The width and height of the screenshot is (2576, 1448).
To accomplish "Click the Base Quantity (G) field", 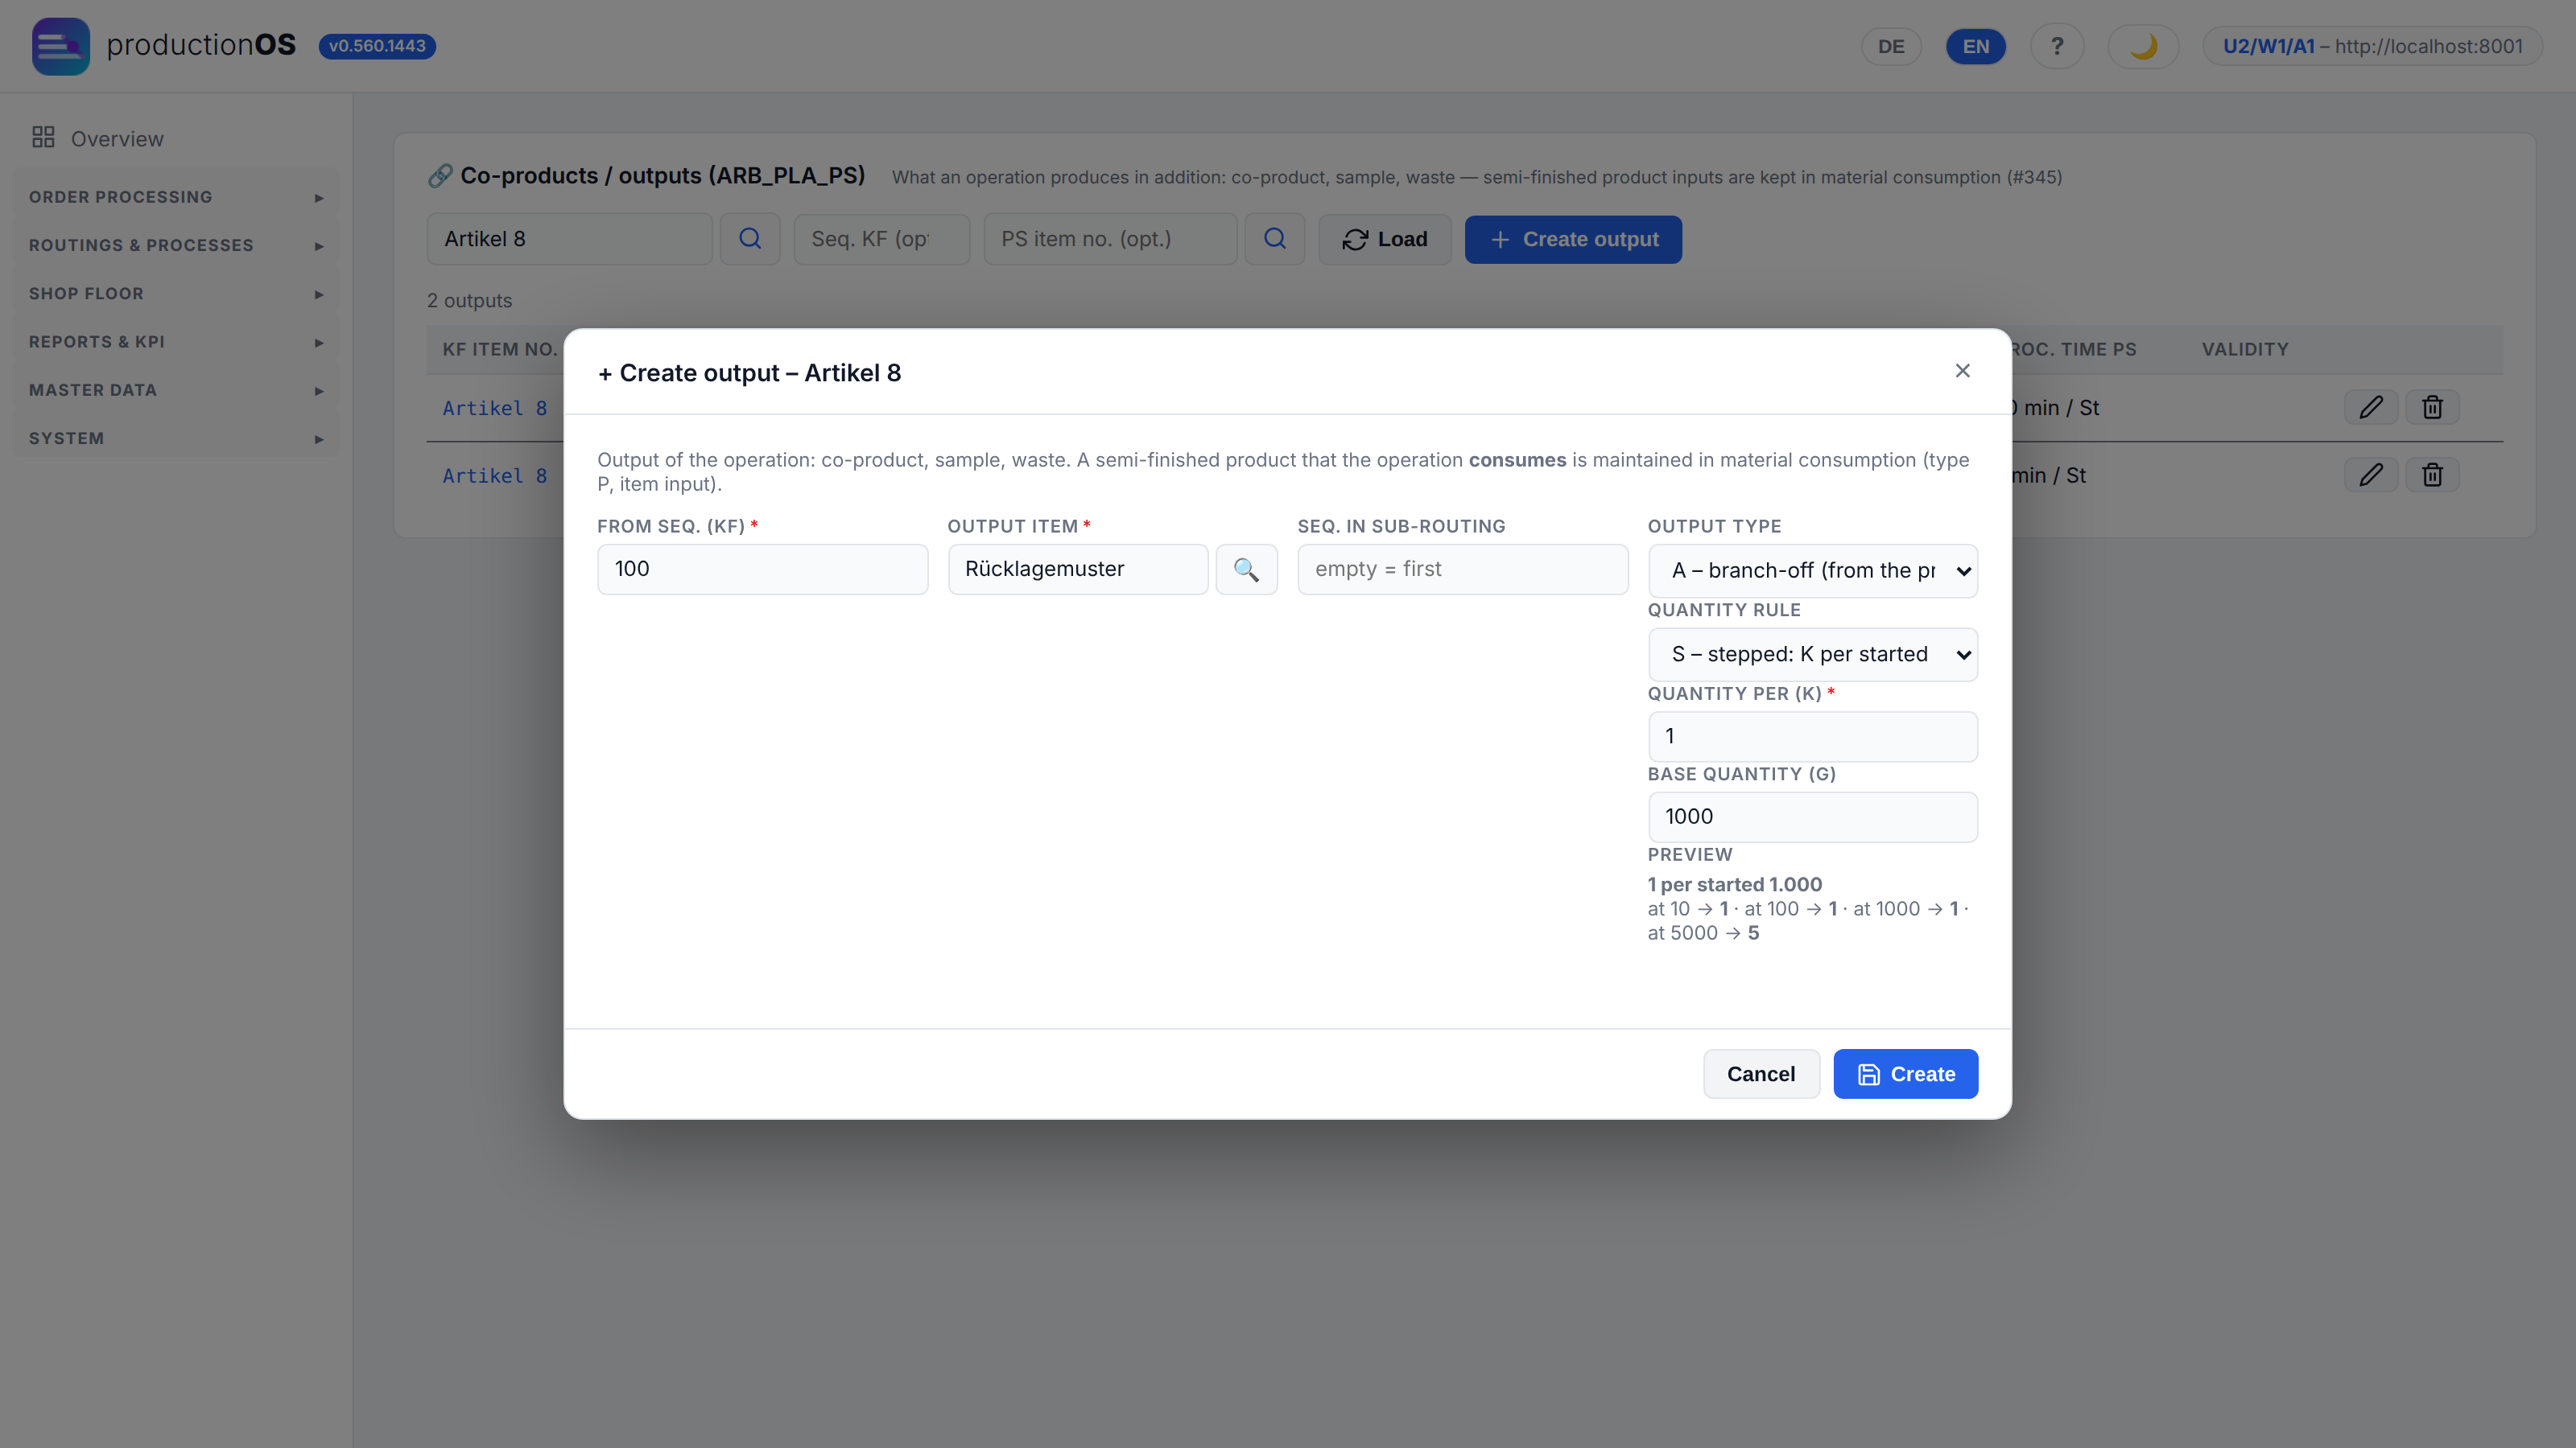I will point(1812,817).
